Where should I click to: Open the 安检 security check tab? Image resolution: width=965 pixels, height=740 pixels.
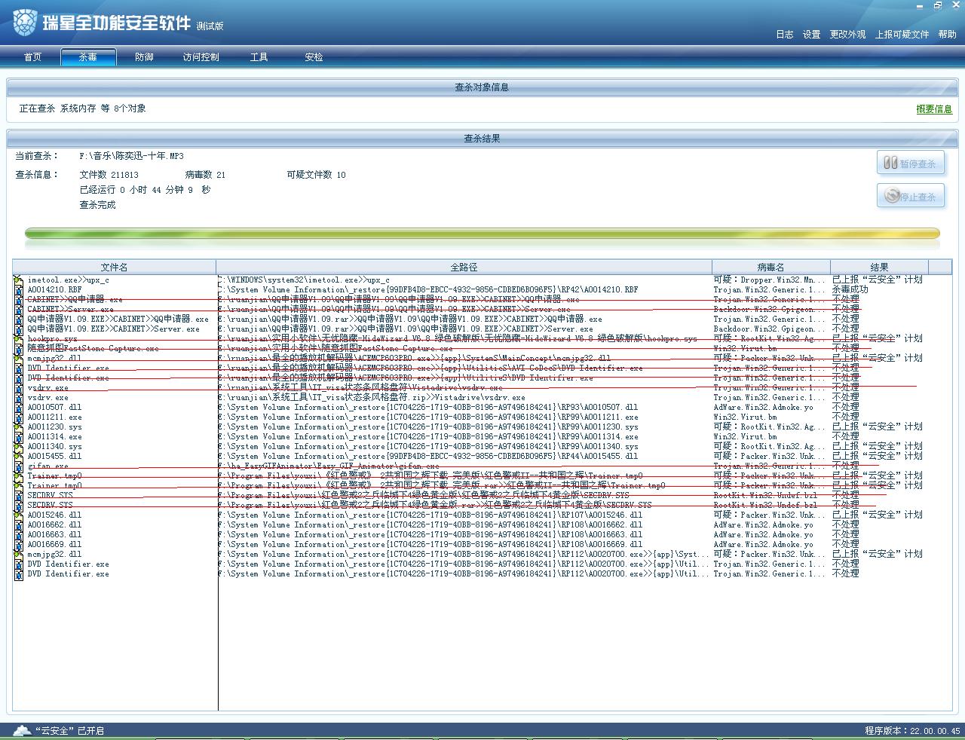click(314, 57)
